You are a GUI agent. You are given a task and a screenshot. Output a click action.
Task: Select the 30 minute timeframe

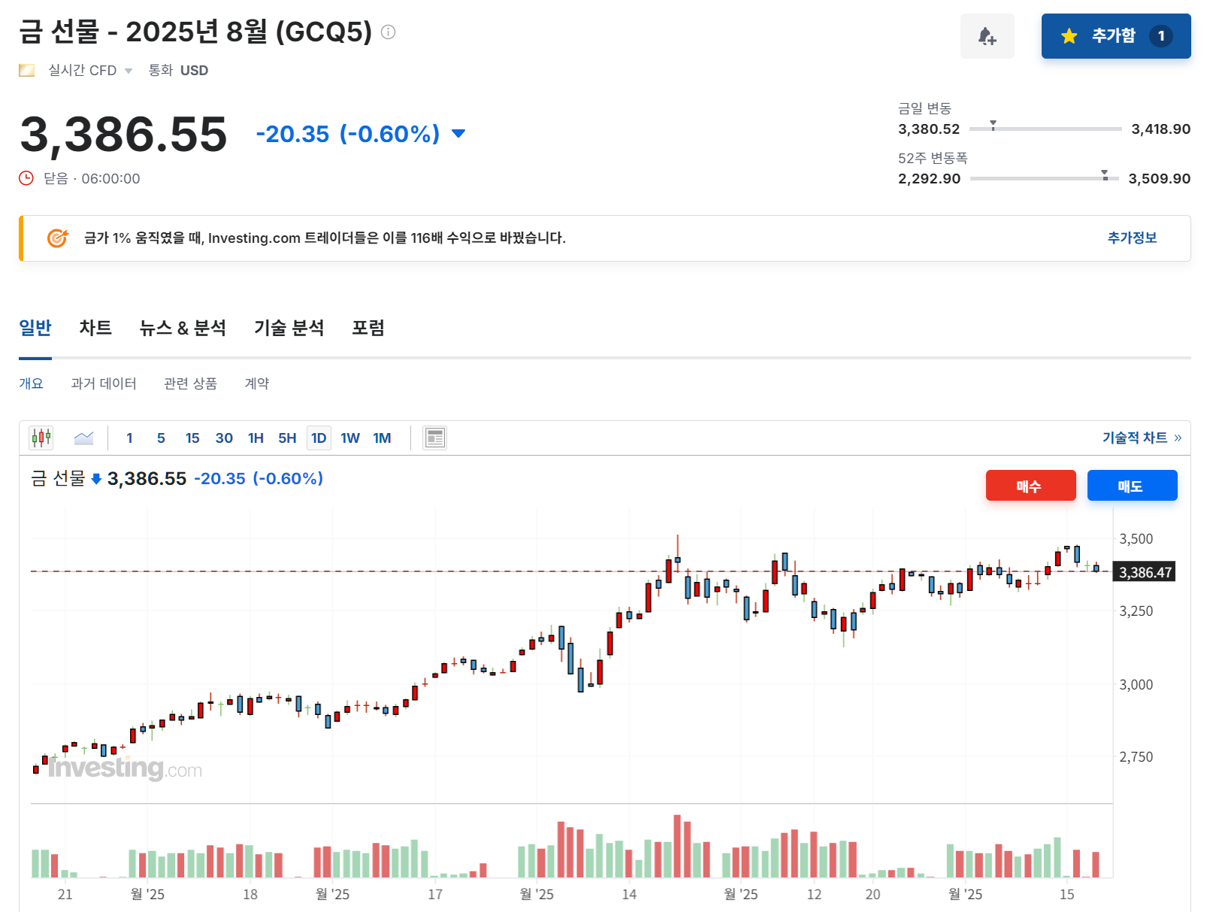(x=223, y=438)
